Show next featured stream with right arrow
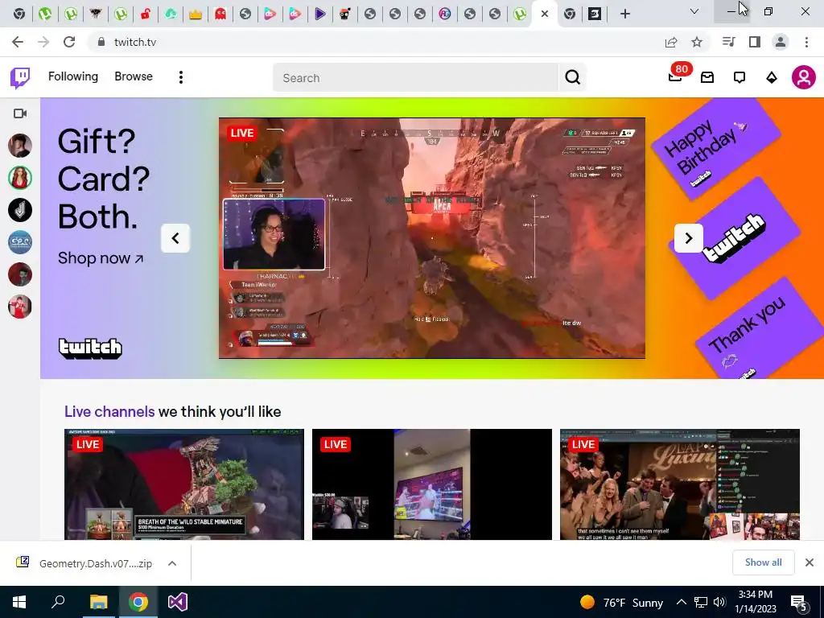824x618 pixels. pos(689,238)
